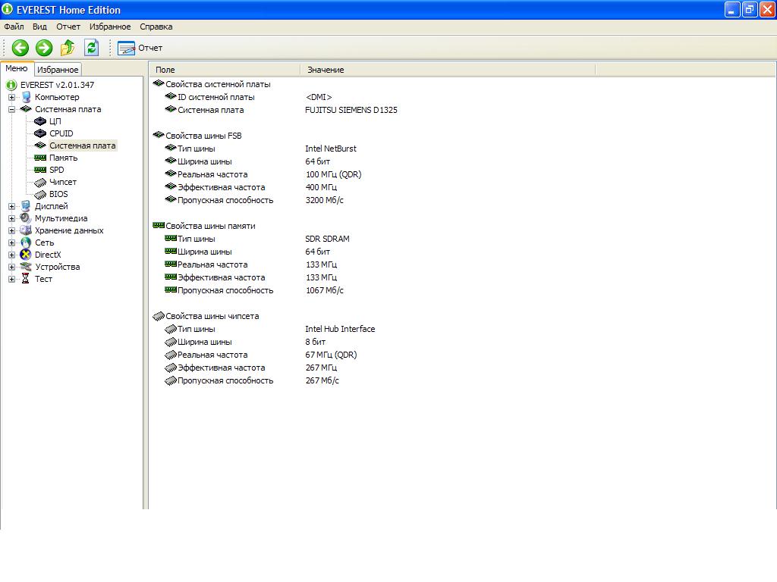The image size is (777, 582).
Task: Open the Память memory node
Action: click(63, 158)
